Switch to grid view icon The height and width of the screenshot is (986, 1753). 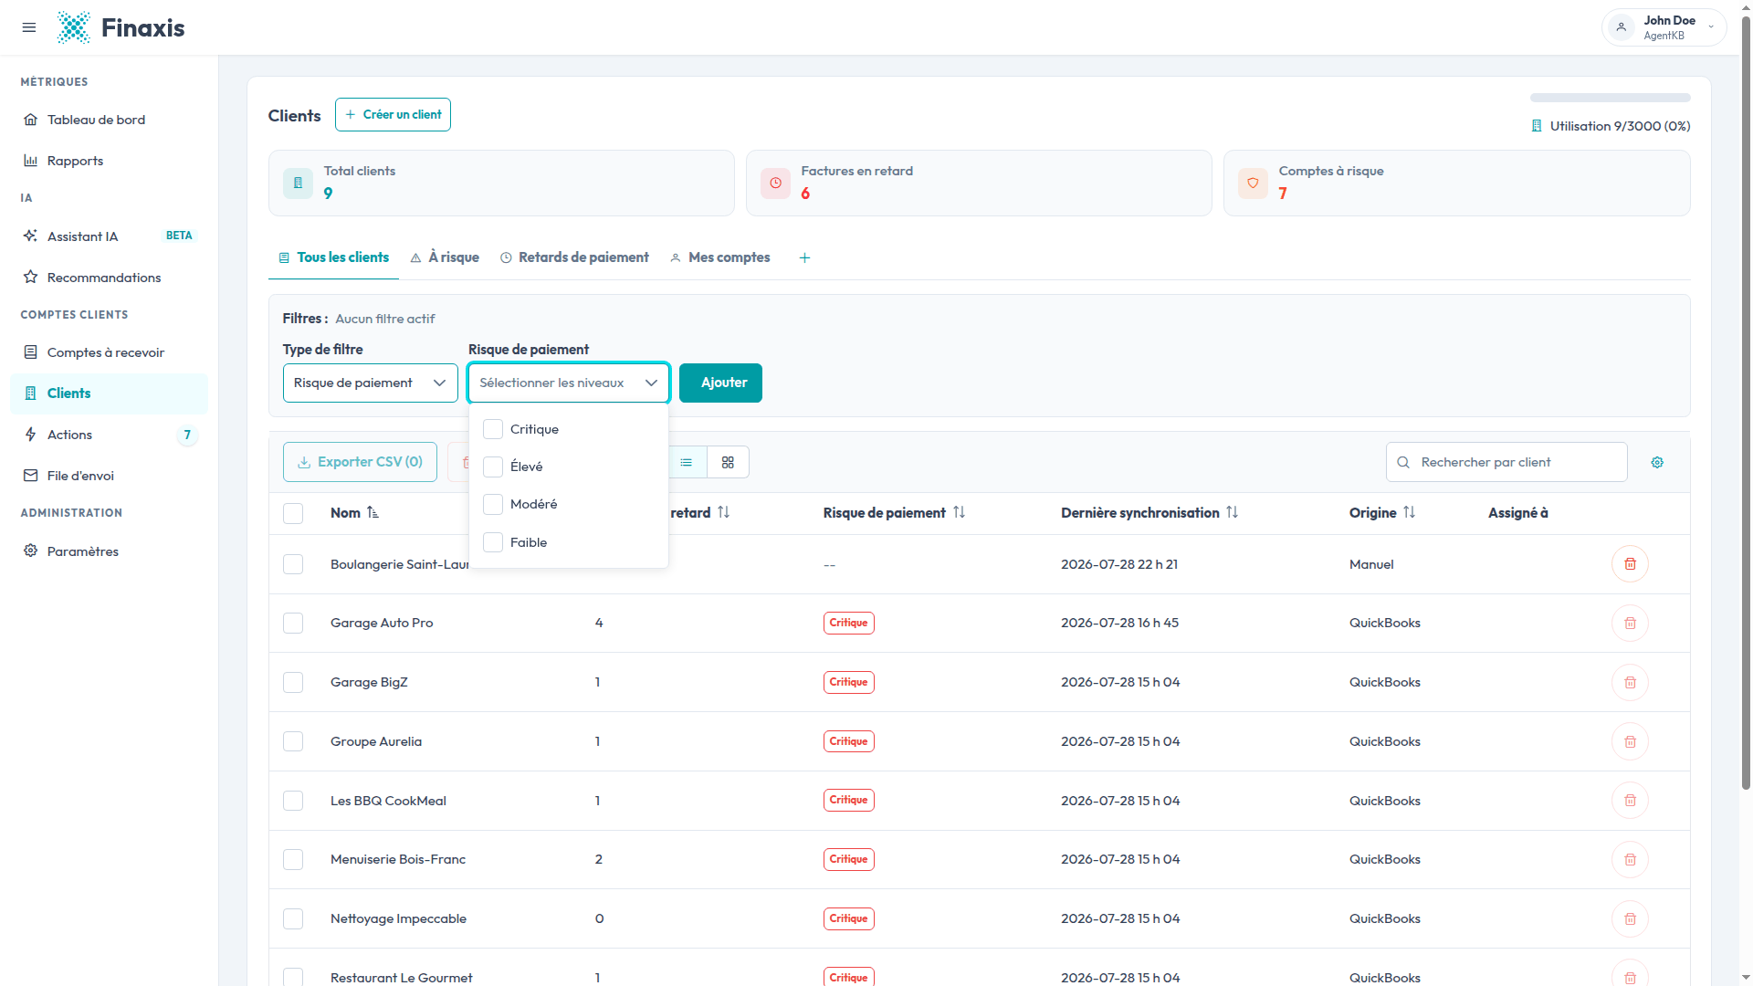(728, 463)
